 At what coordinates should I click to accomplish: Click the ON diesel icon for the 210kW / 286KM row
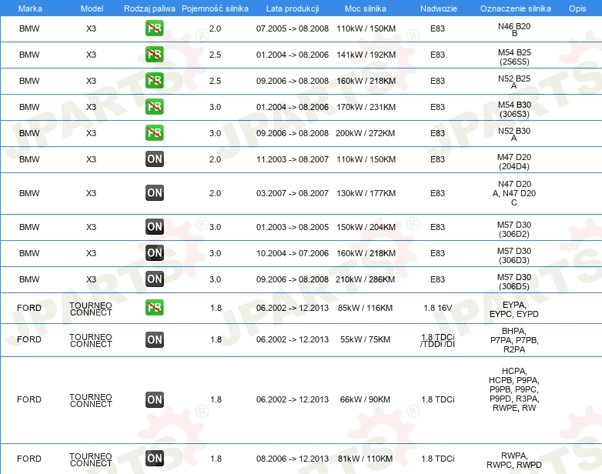(154, 279)
